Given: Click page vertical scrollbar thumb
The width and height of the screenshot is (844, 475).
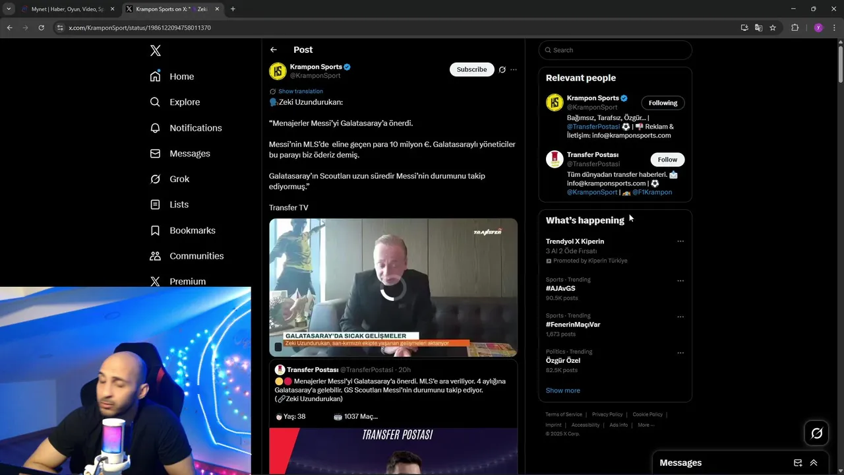Looking at the screenshot, I should tap(840, 63).
